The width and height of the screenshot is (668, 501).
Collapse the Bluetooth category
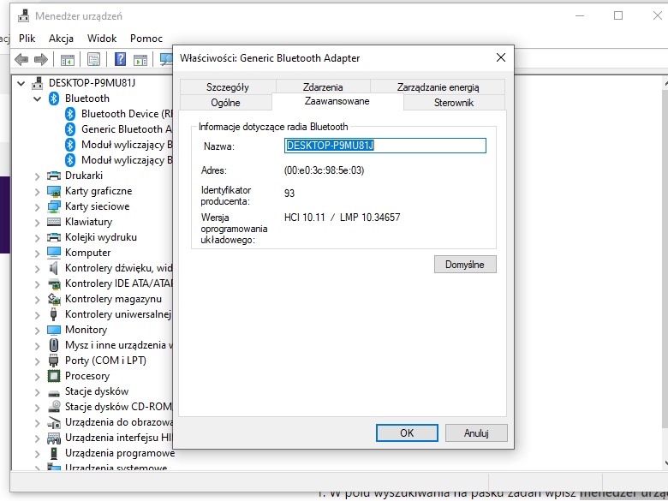click(x=38, y=98)
